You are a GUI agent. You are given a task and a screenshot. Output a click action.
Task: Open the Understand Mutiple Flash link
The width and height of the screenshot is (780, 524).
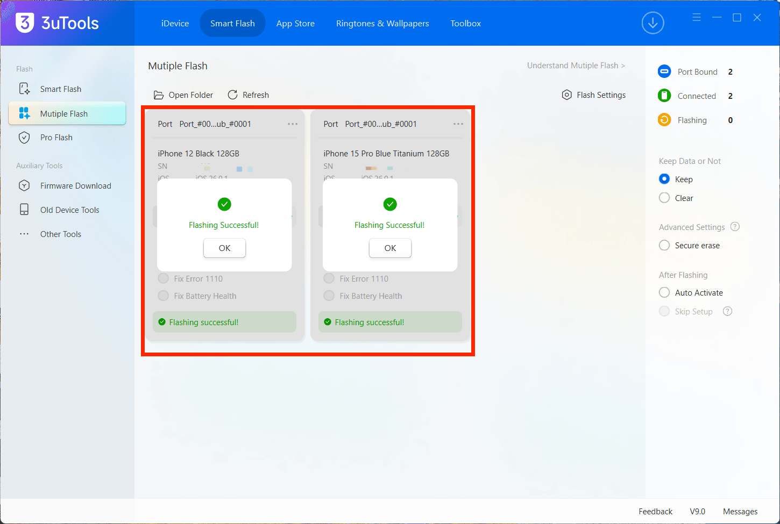576,65
